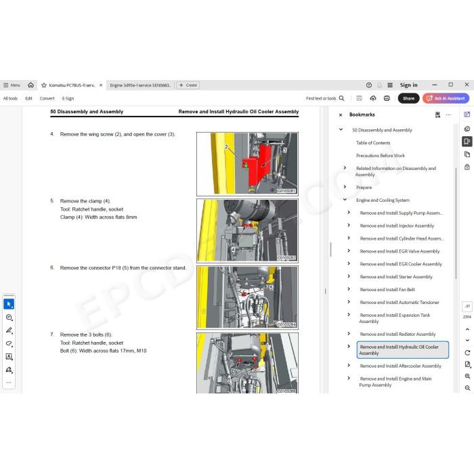474x474 pixels.
Task: Collapse 50 Disassembly and Assembly bookmark
Action: pyautogui.click(x=341, y=130)
